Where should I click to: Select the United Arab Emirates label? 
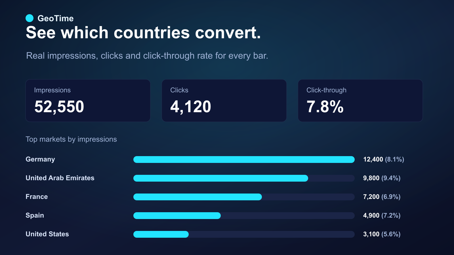click(60, 178)
